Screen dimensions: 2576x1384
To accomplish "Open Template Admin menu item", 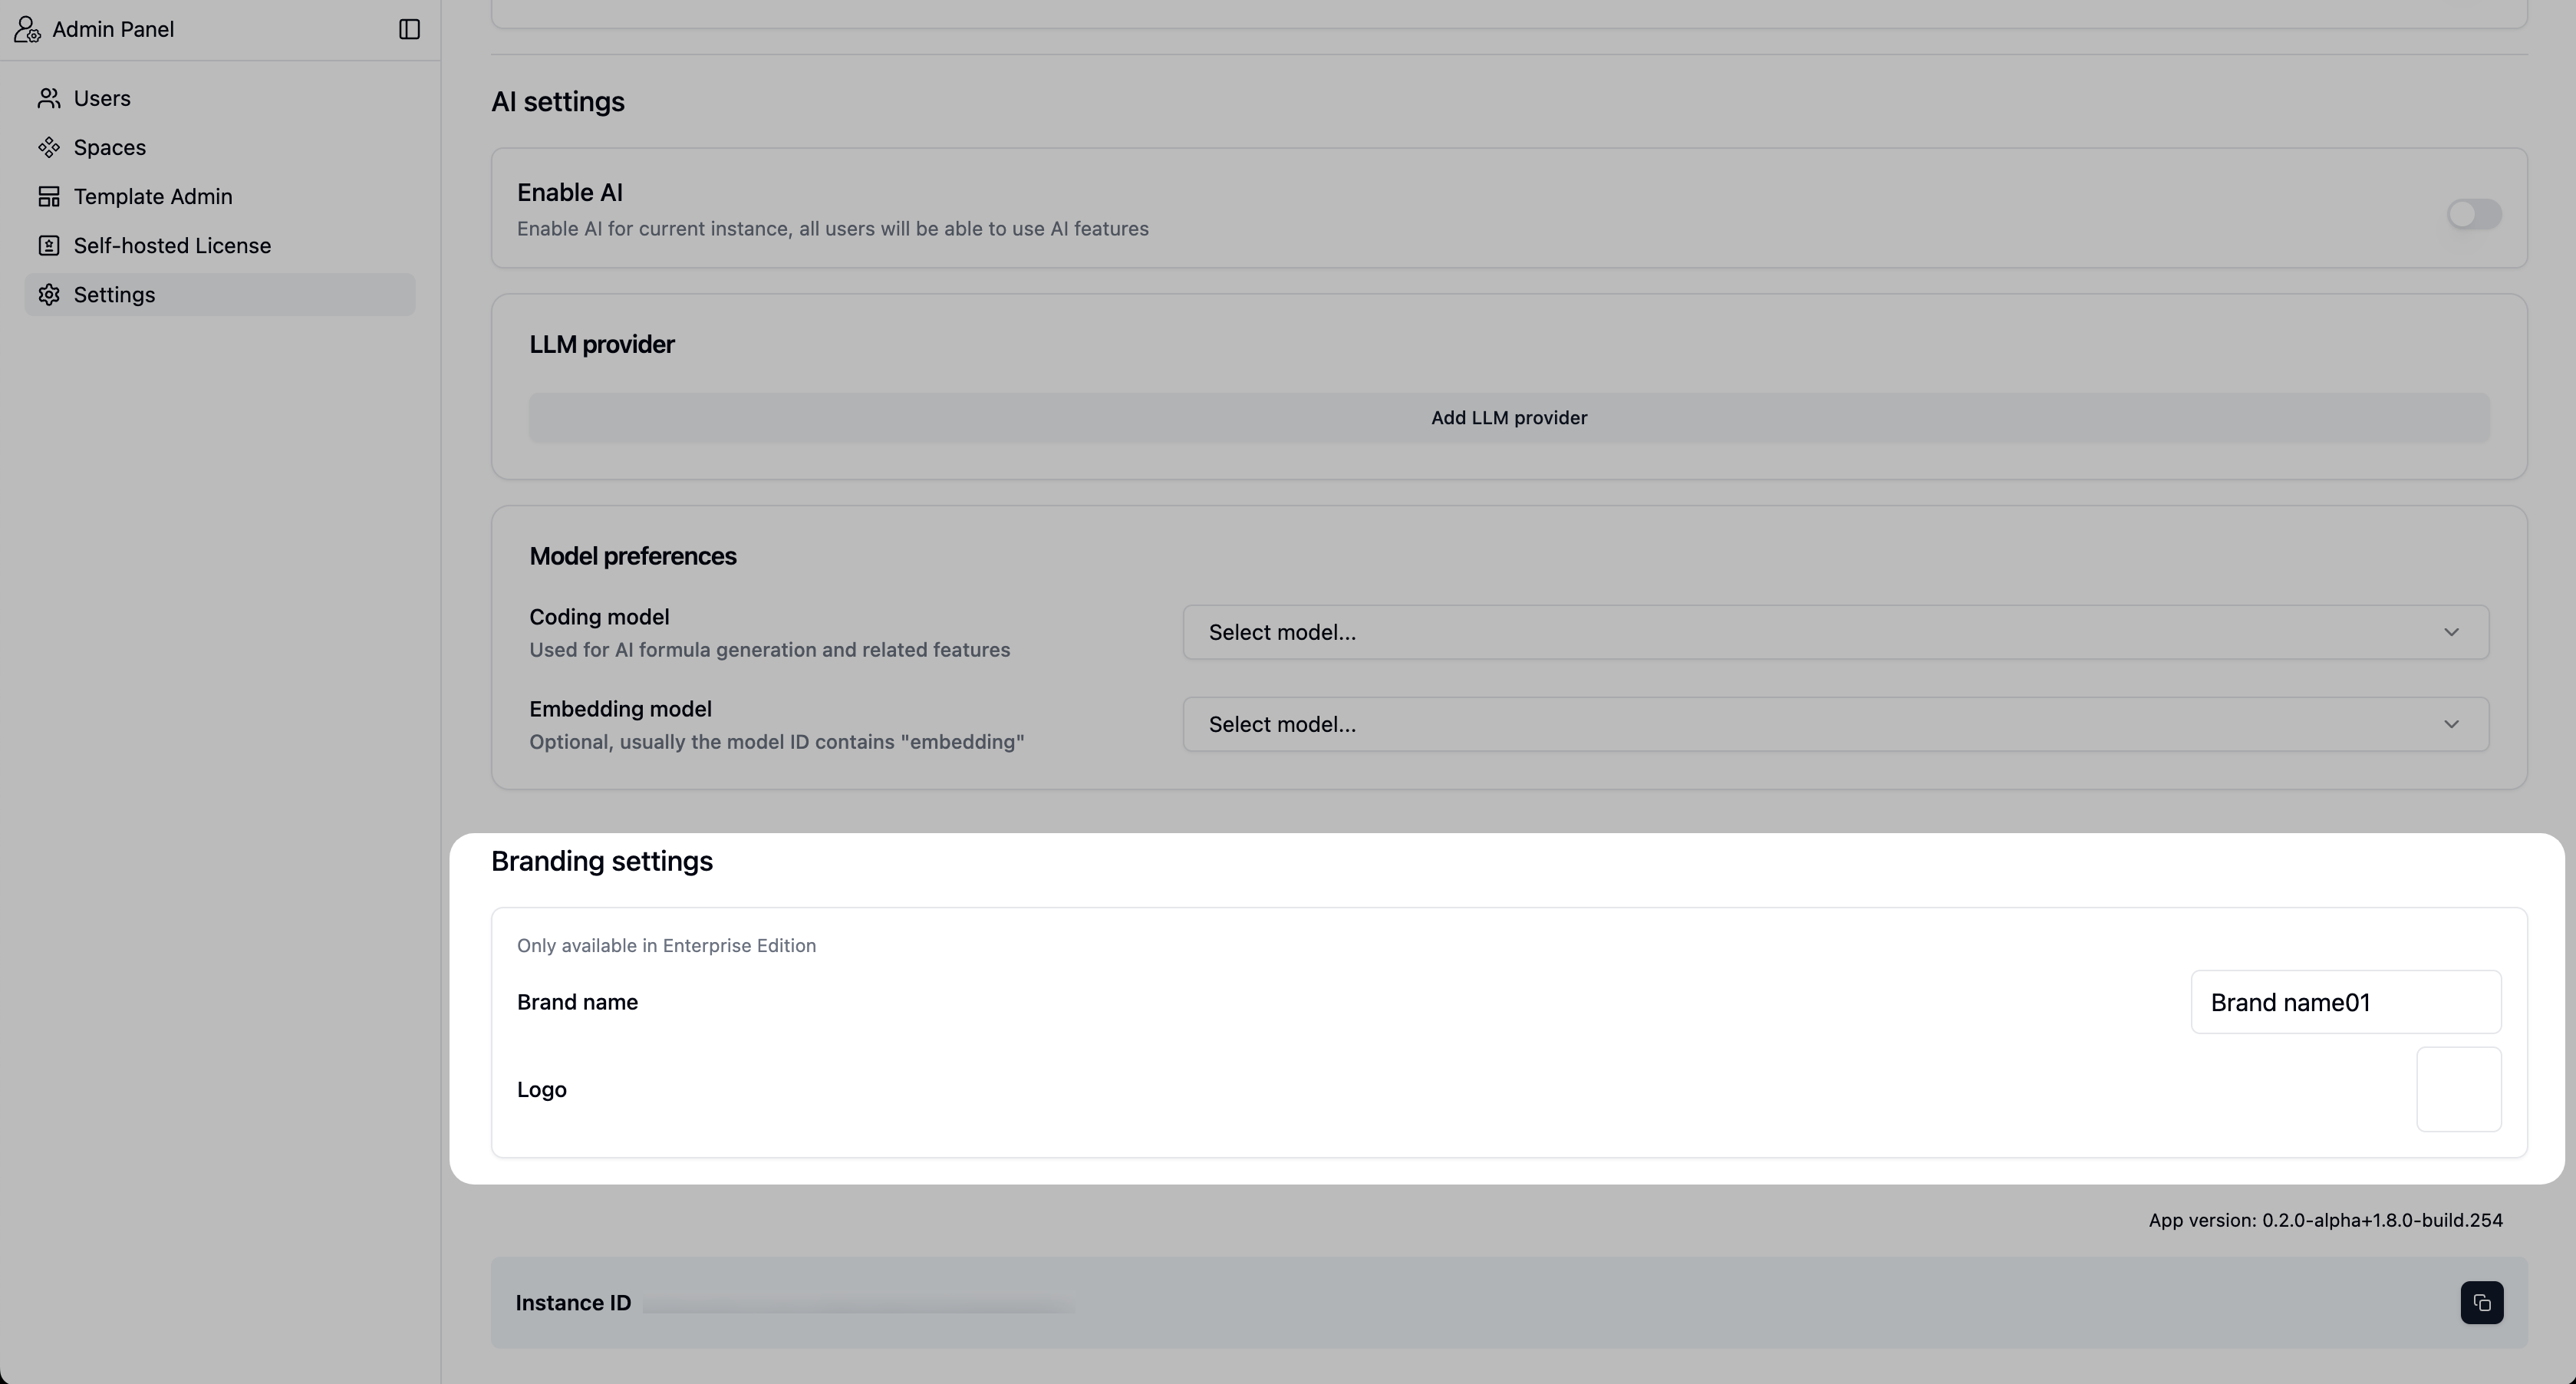I will tap(153, 196).
